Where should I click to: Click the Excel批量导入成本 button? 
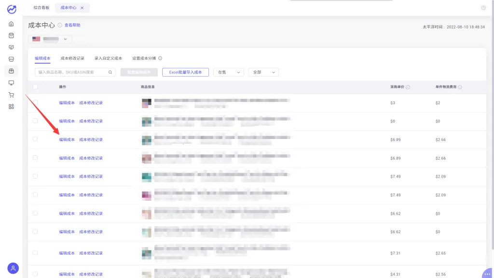(186, 72)
